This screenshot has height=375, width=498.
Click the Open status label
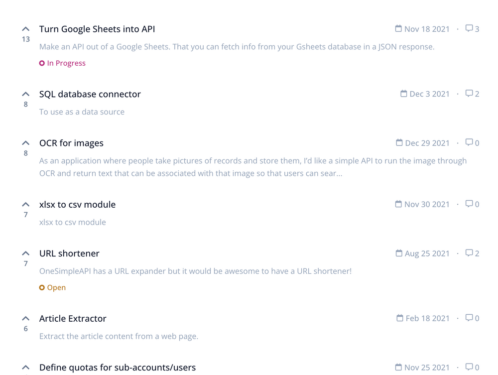coord(56,287)
